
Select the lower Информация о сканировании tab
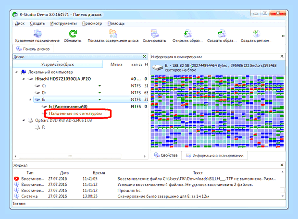coord(214,156)
